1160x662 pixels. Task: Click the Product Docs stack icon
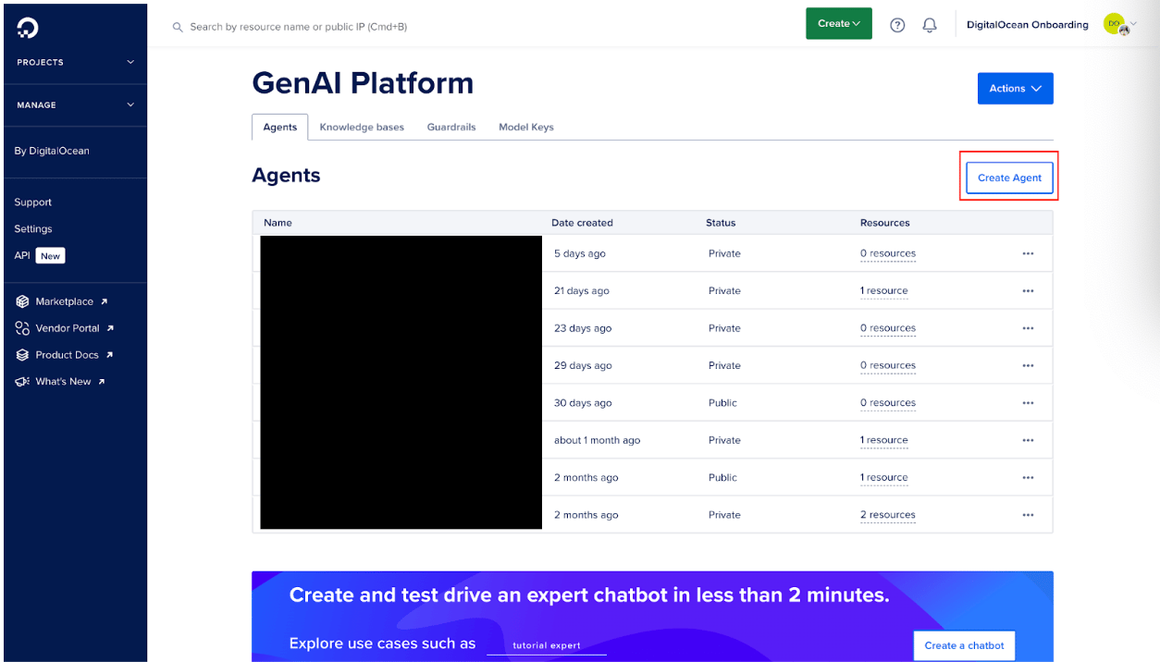click(x=22, y=355)
